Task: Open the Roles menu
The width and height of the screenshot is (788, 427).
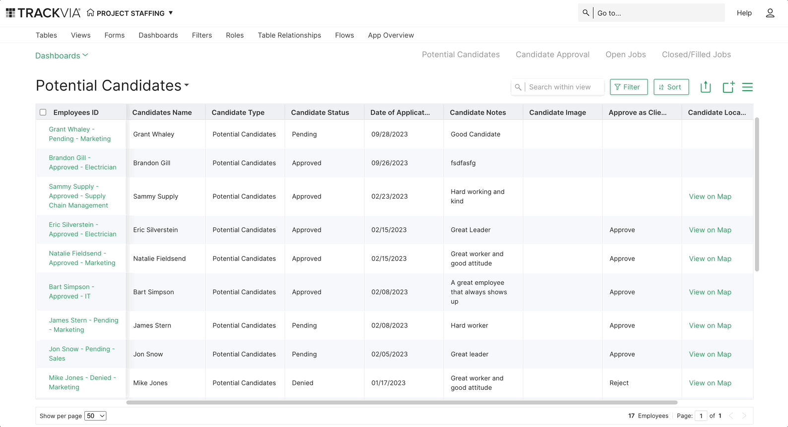Action: click(x=235, y=35)
